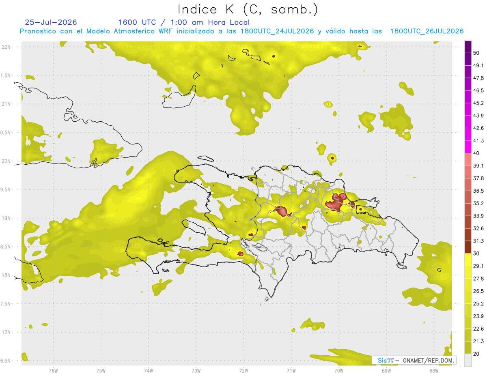487x376 pixels.
Task: Click the legend value "27.8"
Action: coord(478,279)
